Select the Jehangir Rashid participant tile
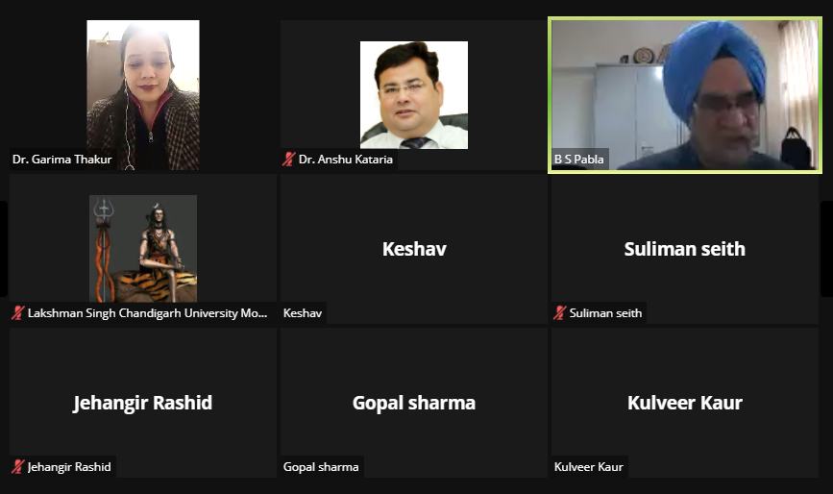This screenshot has height=494, width=833. 143,402
